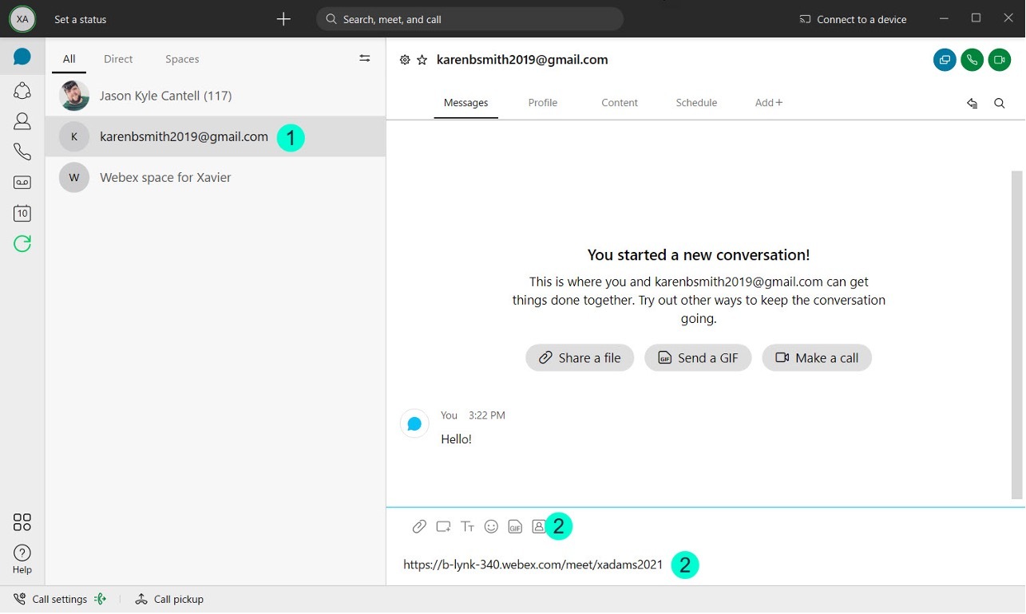Open the Schedule tab

[696, 103]
